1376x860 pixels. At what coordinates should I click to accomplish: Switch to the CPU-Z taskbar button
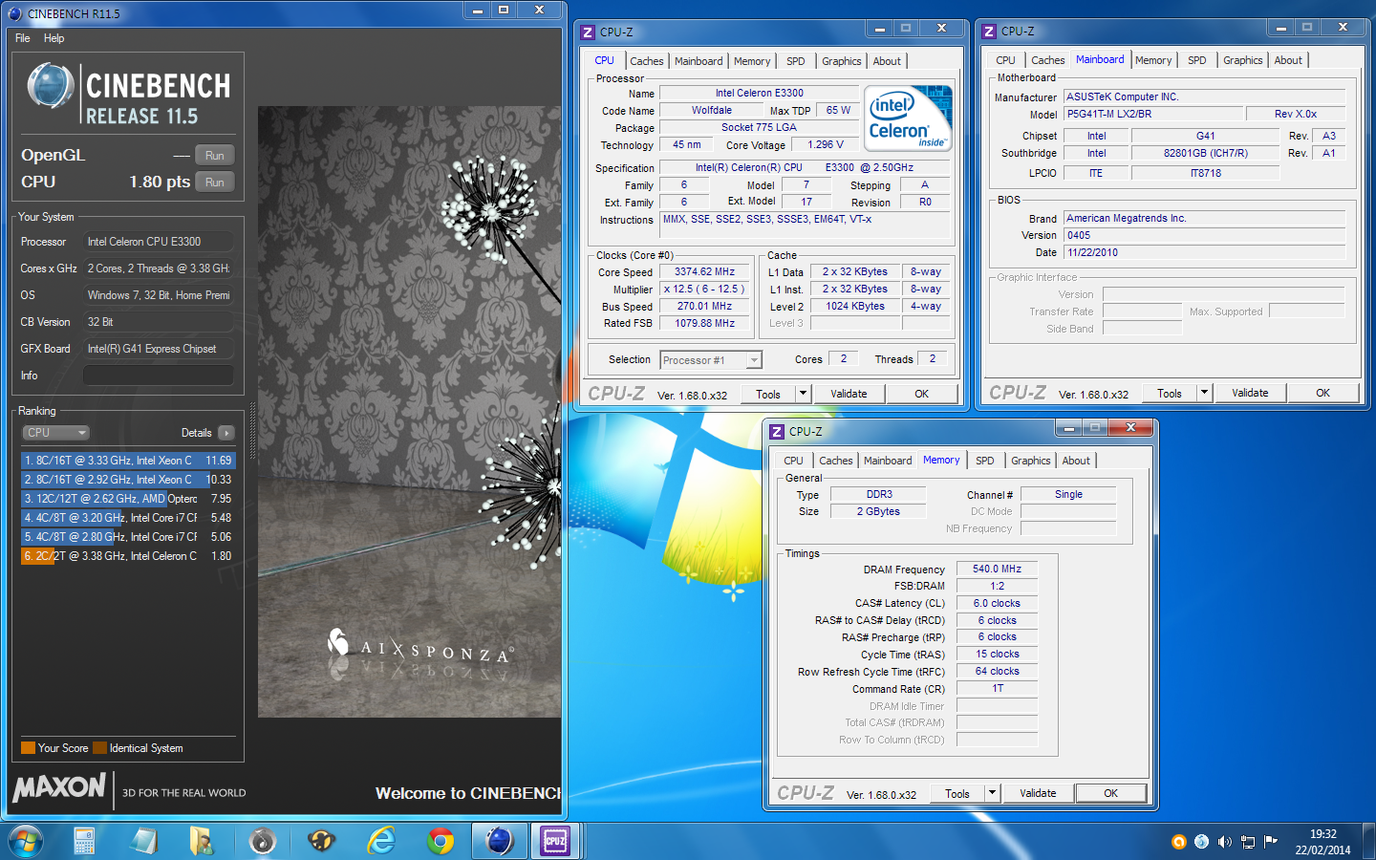pos(555,841)
